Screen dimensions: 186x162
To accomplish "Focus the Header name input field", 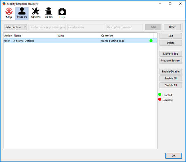I will tap(47, 27).
